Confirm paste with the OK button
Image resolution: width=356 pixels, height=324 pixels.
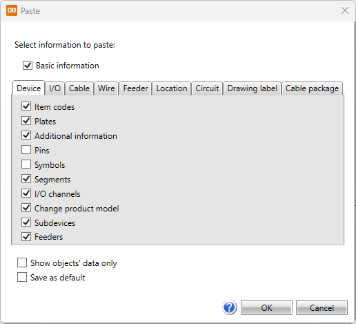(266, 307)
